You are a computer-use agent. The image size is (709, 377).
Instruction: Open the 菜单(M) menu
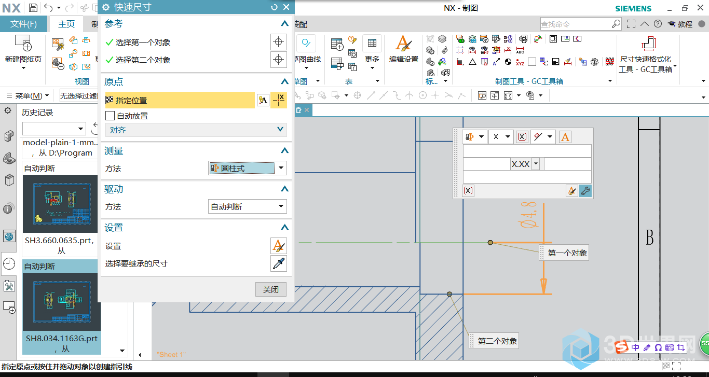click(x=28, y=96)
